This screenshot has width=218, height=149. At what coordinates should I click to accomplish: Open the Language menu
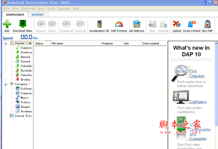(64, 9)
